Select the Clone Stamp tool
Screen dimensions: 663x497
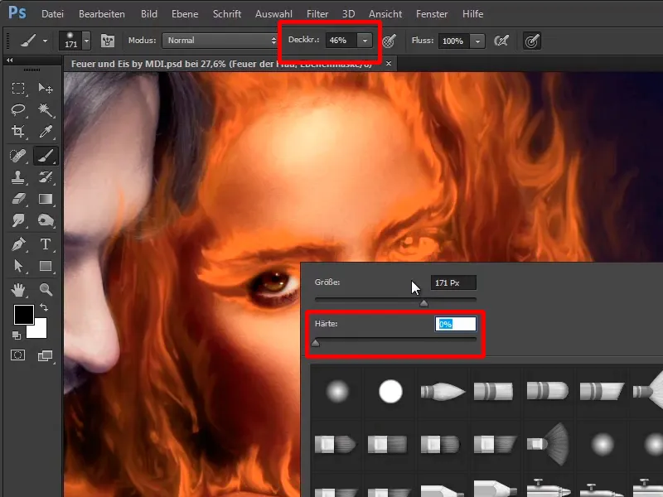tap(17, 177)
